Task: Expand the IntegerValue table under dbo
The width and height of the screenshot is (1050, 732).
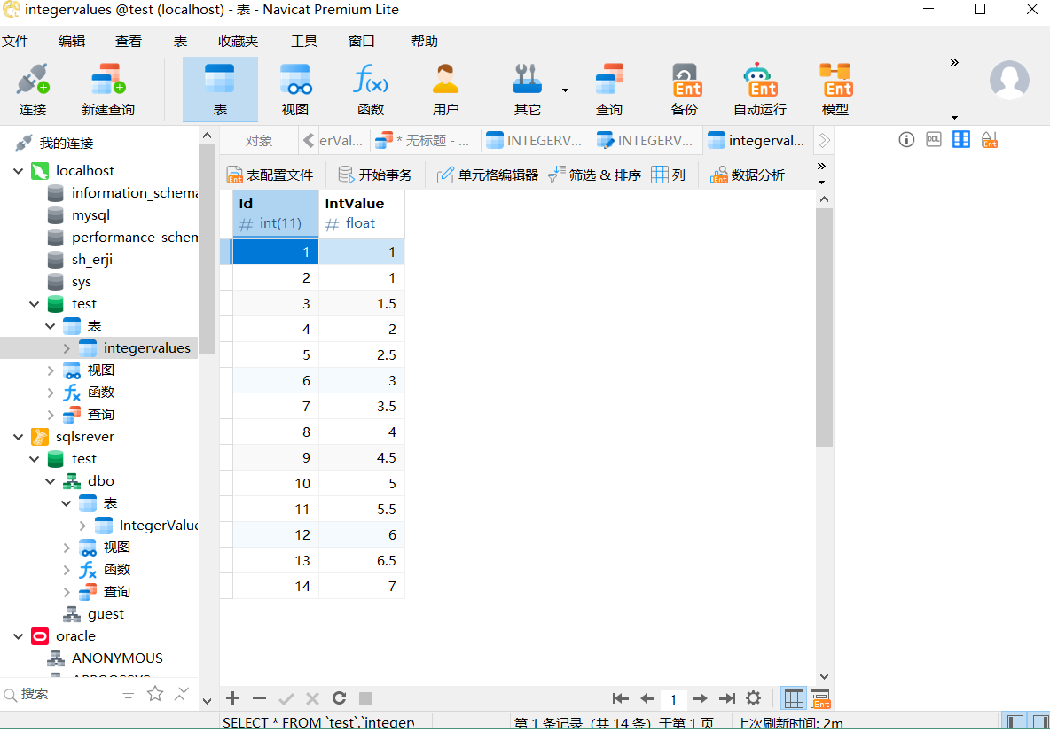Action: (x=82, y=526)
